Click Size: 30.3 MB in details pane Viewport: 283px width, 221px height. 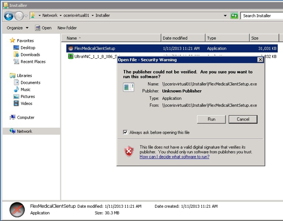click(x=107, y=213)
